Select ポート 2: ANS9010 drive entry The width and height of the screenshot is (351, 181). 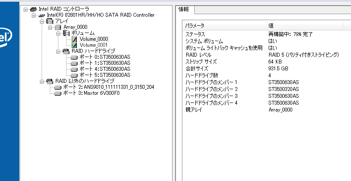(109, 87)
